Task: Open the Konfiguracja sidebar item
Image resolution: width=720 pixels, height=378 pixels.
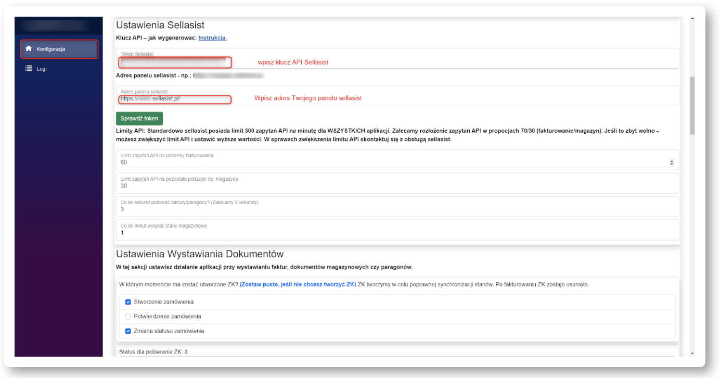Action: click(59, 49)
